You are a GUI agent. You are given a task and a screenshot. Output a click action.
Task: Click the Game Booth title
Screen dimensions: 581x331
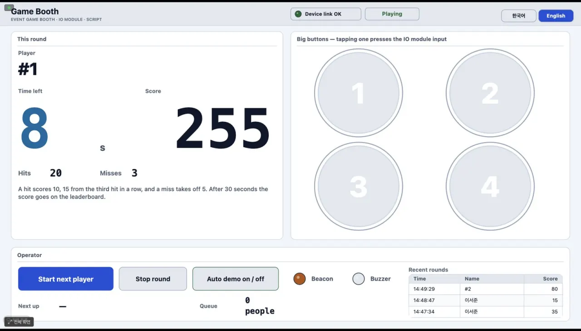[x=35, y=11]
